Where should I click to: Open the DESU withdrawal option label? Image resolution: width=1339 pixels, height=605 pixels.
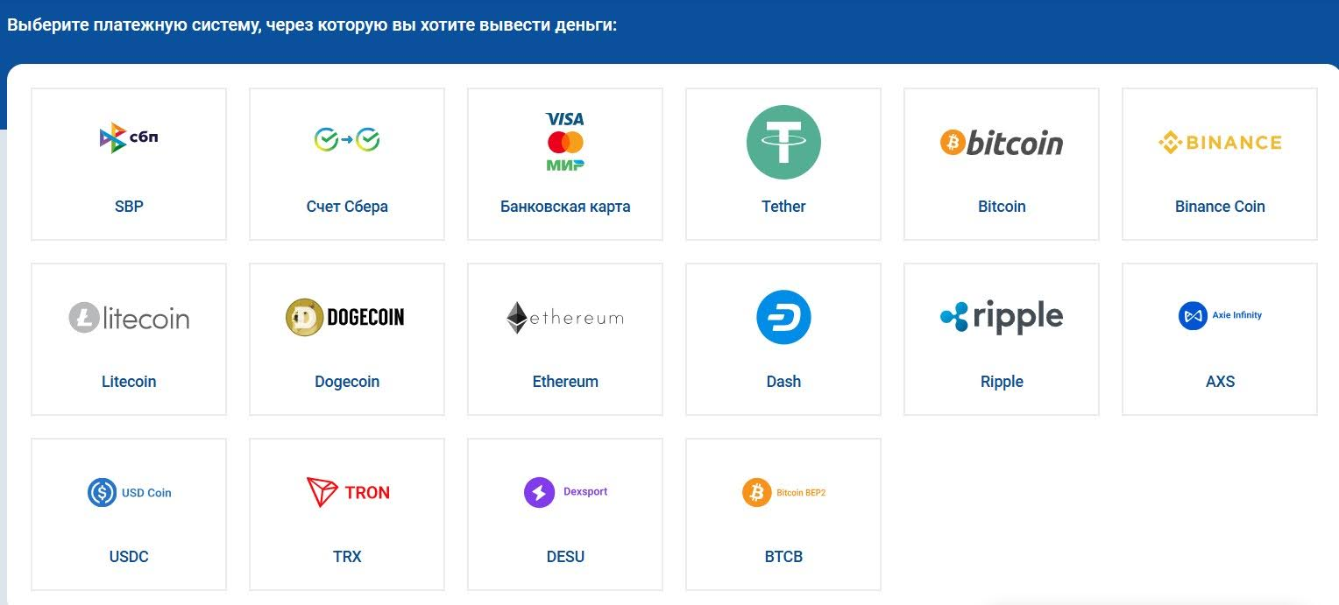click(x=565, y=557)
